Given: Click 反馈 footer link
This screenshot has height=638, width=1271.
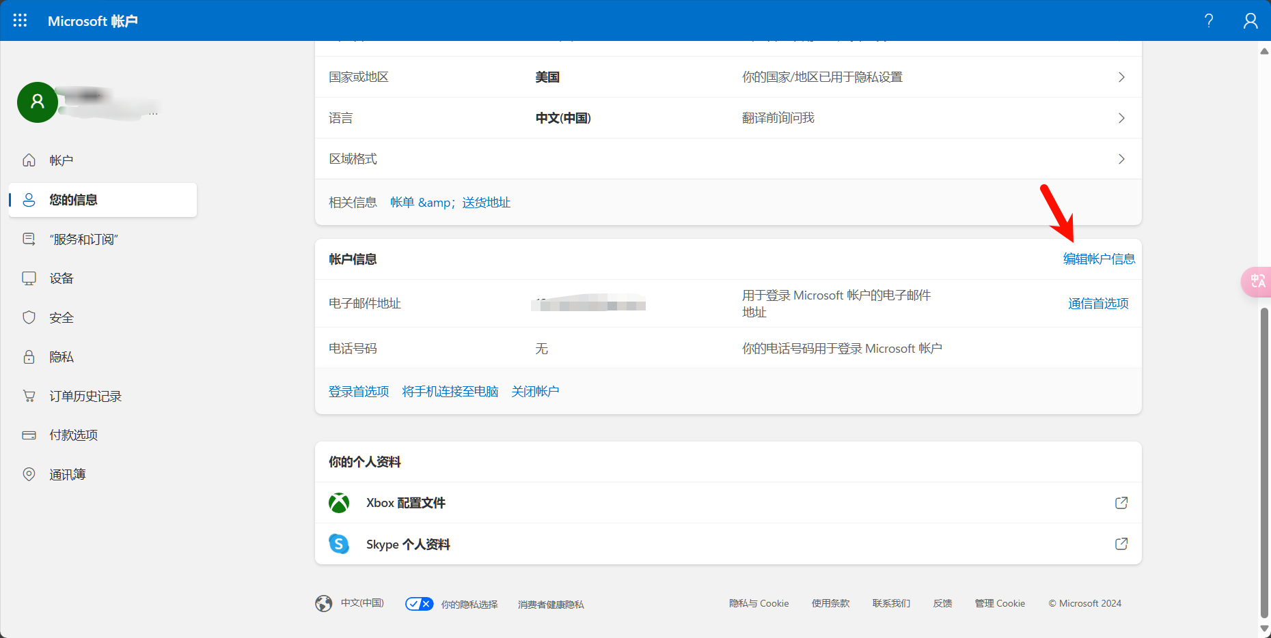Looking at the screenshot, I should coord(943,604).
